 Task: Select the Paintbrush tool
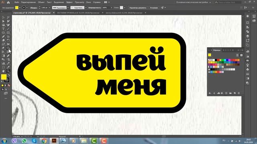click(3, 36)
